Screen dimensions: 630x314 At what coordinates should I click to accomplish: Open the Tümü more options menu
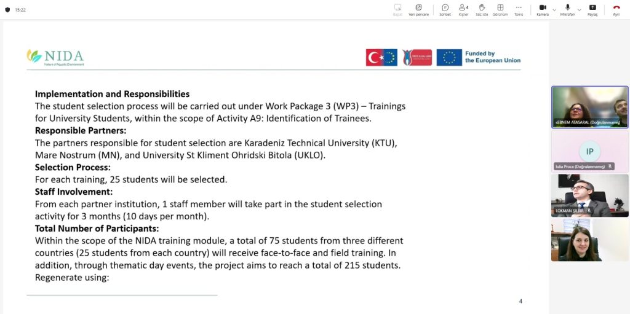click(x=519, y=9)
